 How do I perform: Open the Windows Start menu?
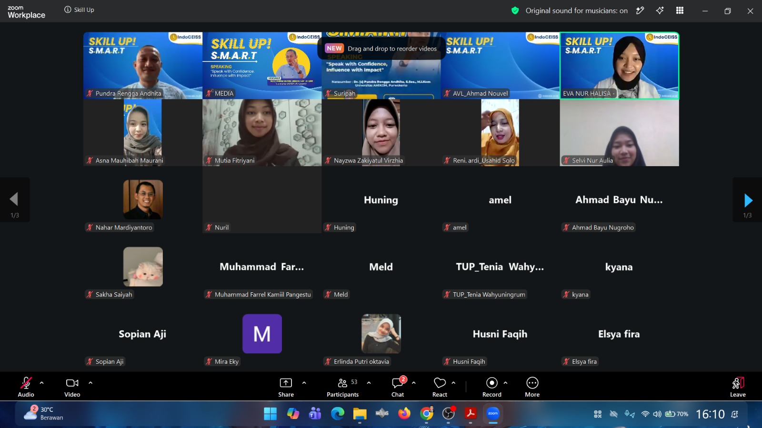tap(270, 414)
